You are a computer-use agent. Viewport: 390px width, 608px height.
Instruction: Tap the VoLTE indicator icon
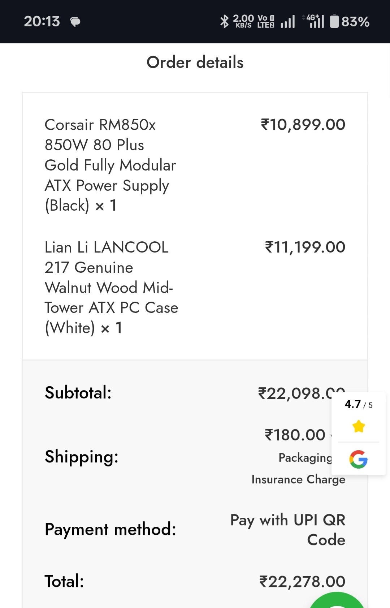tap(266, 21)
